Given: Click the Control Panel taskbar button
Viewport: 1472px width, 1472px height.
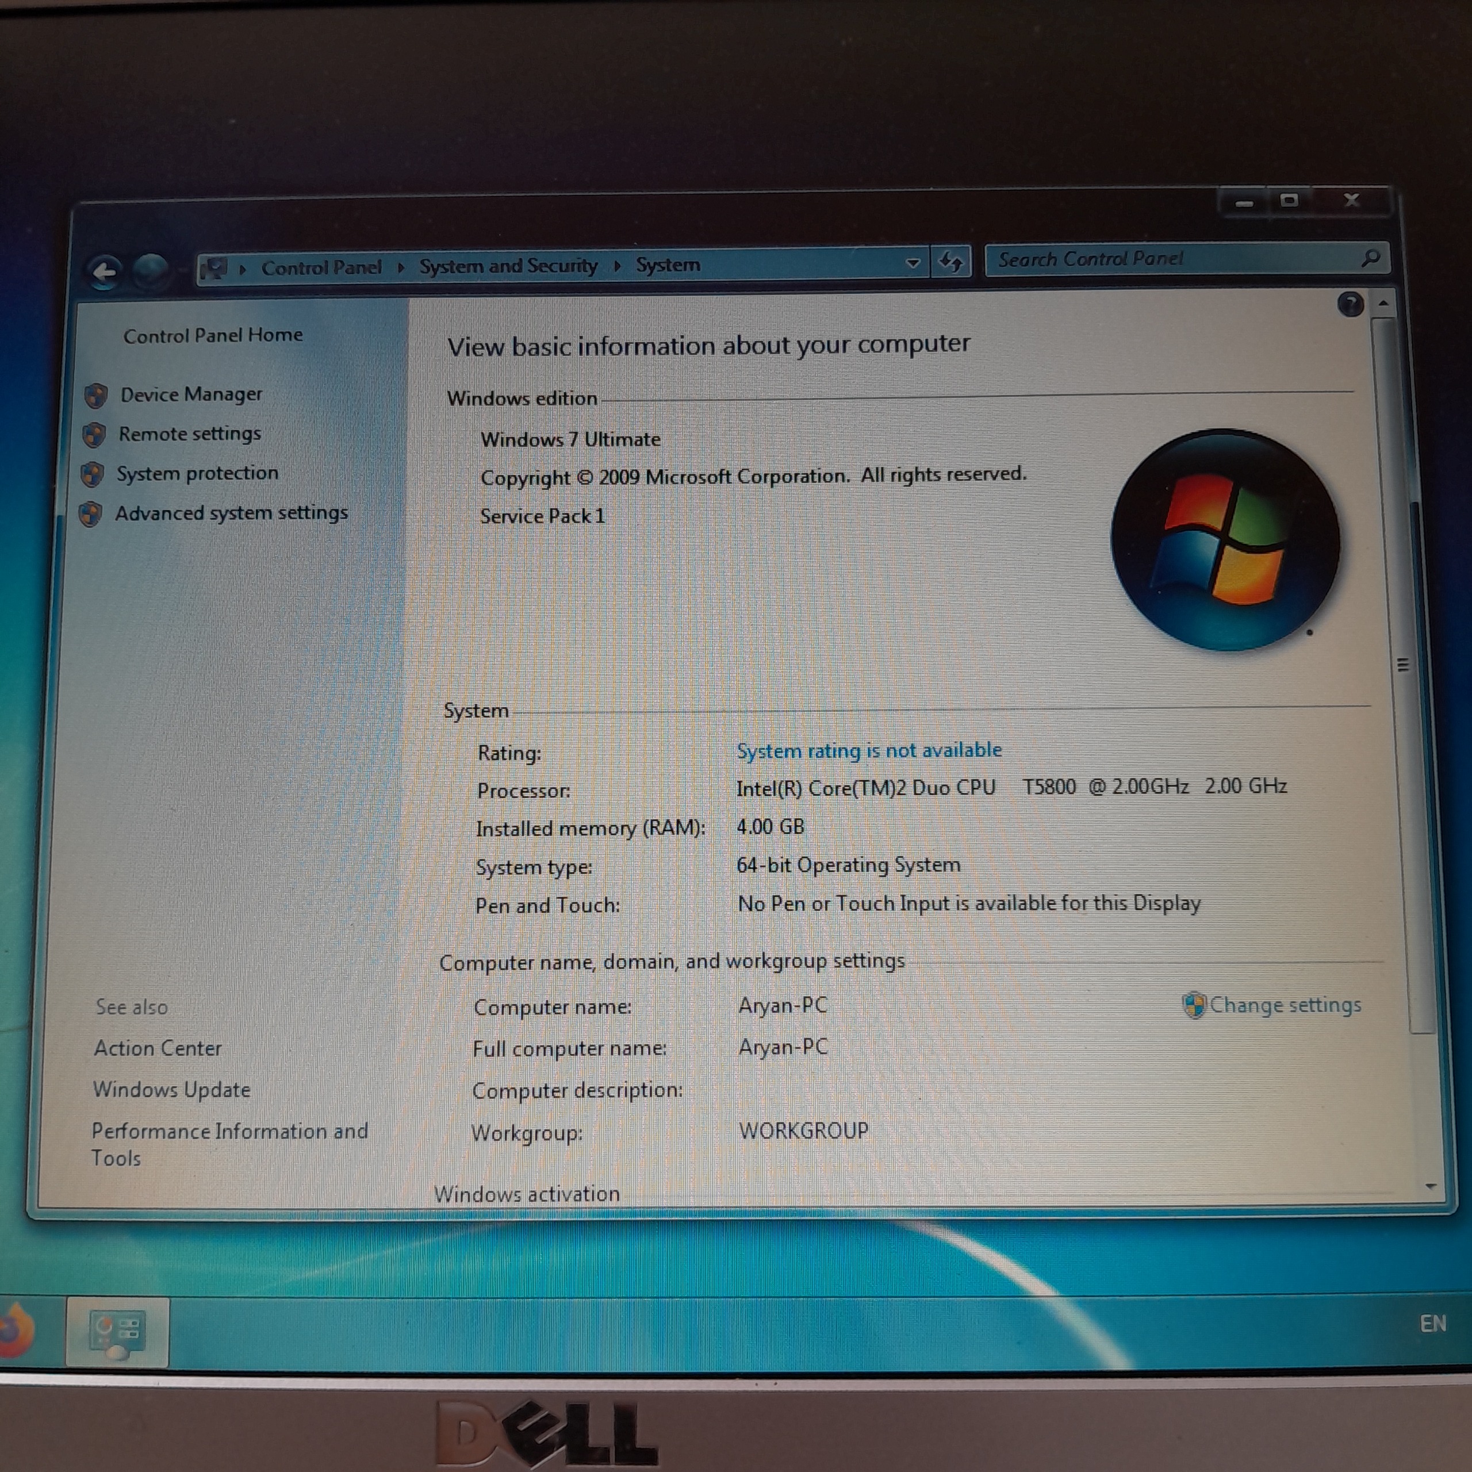Looking at the screenshot, I should coord(117,1333).
